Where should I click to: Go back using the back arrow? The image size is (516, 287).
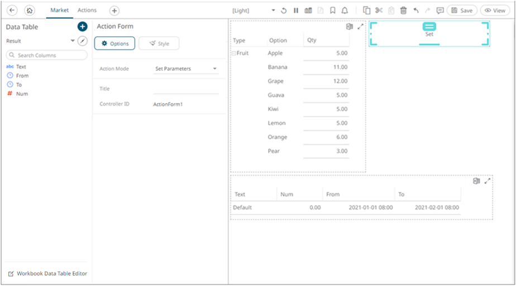tap(12, 11)
